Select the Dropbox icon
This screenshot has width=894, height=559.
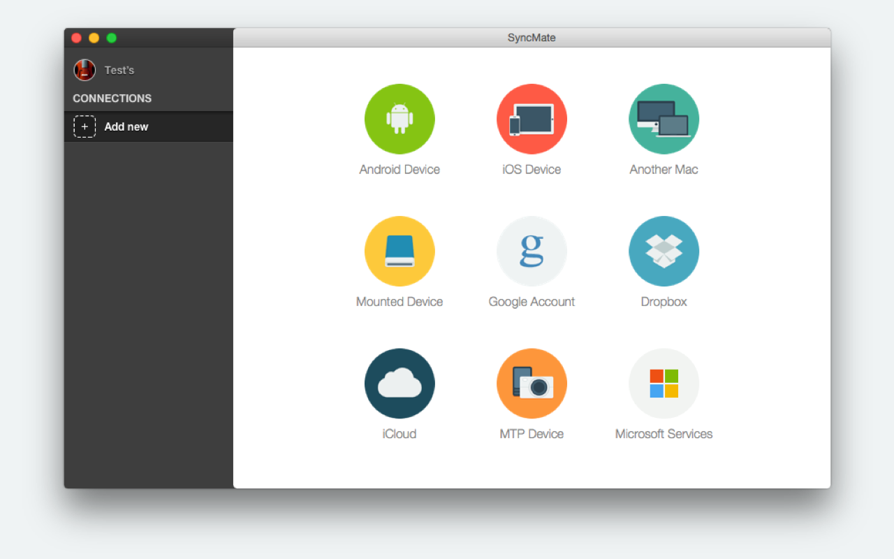664,251
